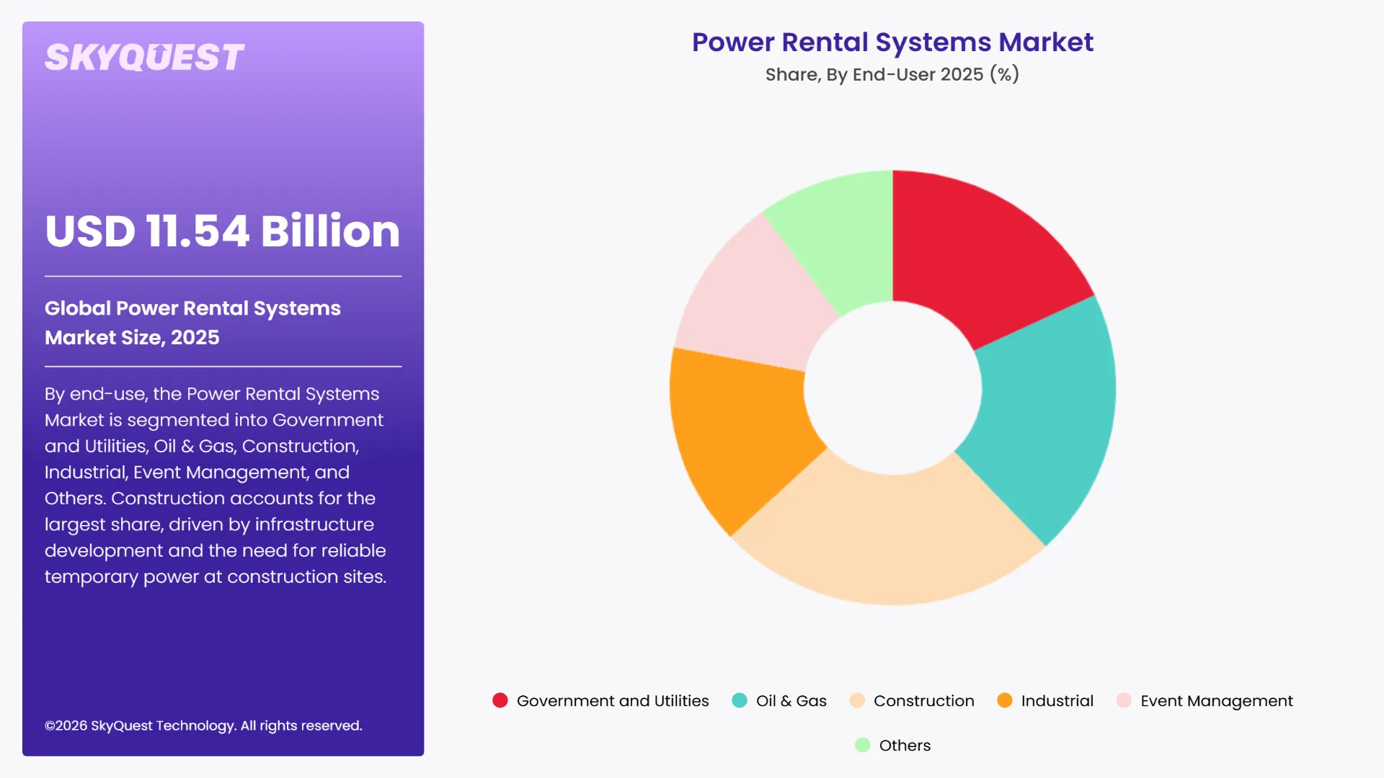
Task: Click the orange Industrial legend dot
Action: [1005, 700]
